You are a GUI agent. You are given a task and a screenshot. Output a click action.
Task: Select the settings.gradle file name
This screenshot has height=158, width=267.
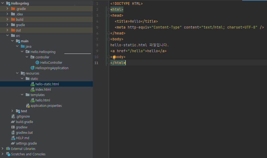(x=27, y=143)
